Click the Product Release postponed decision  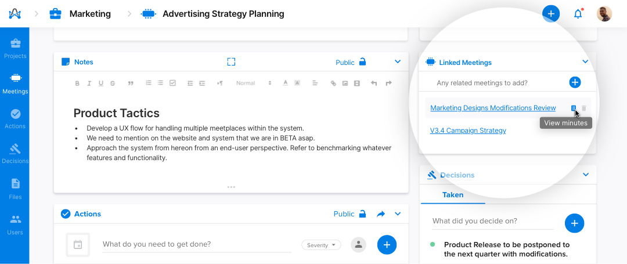pos(507,249)
